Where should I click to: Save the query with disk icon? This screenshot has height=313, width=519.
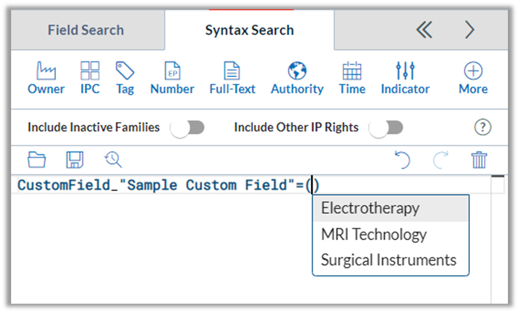coord(75,160)
